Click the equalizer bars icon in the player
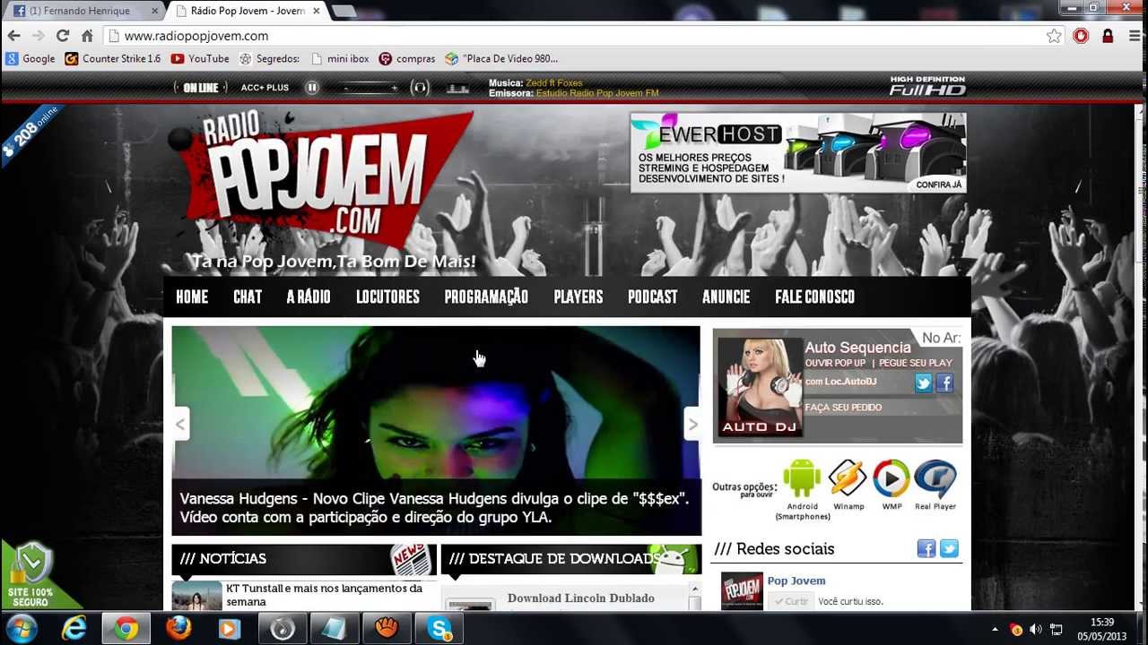This screenshot has width=1148, height=645. (x=457, y=88)
